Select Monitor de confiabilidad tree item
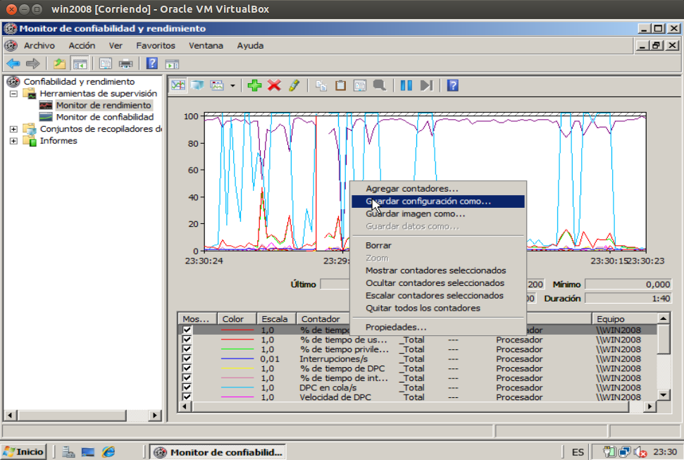 click(104, 117)
